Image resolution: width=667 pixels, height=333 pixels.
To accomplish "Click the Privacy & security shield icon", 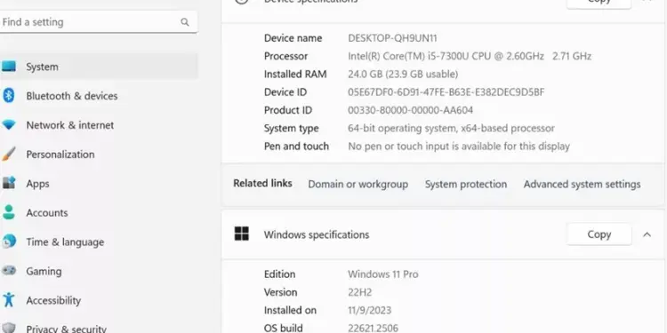I will pyautogui.click(x=8, y=328).
